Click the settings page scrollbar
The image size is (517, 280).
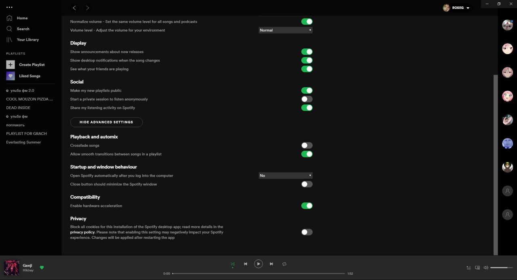coord(496,165)
